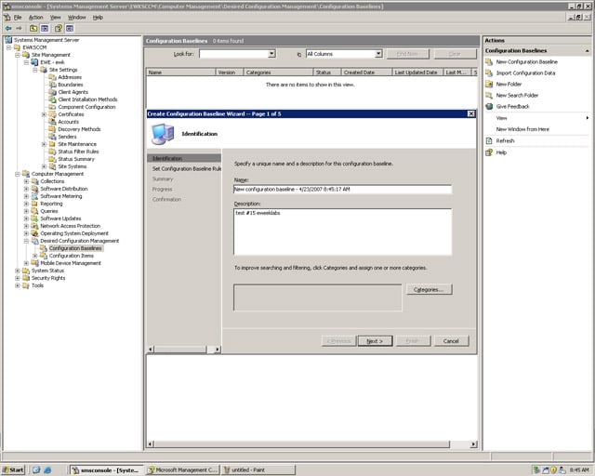Sort by the Version column header
595x476 pixels.
230,73
